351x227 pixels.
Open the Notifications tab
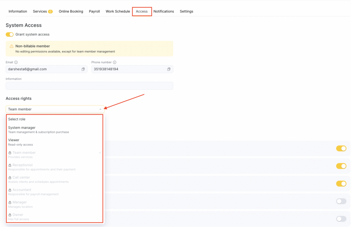164,11
